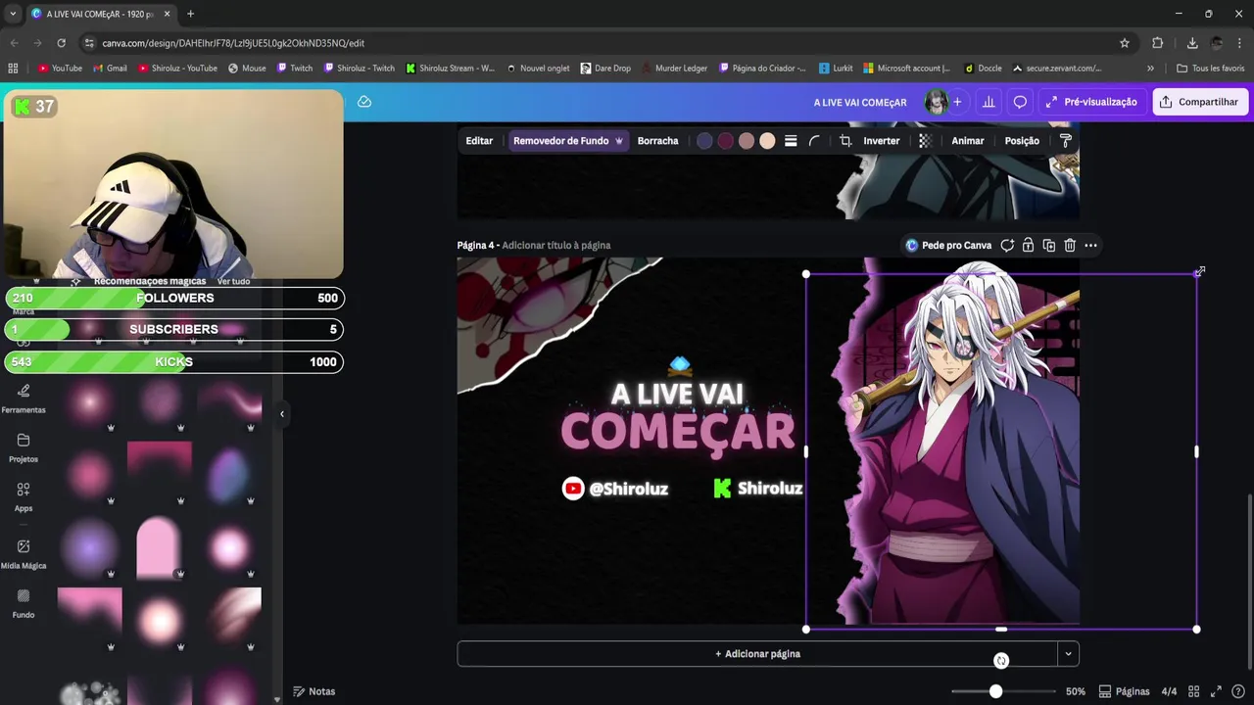The width and height of the screenshot is (1254, 705).
Task: Open the browser extensions puzzle icon
Action: pyautogui.click(x=1157, y=43)
